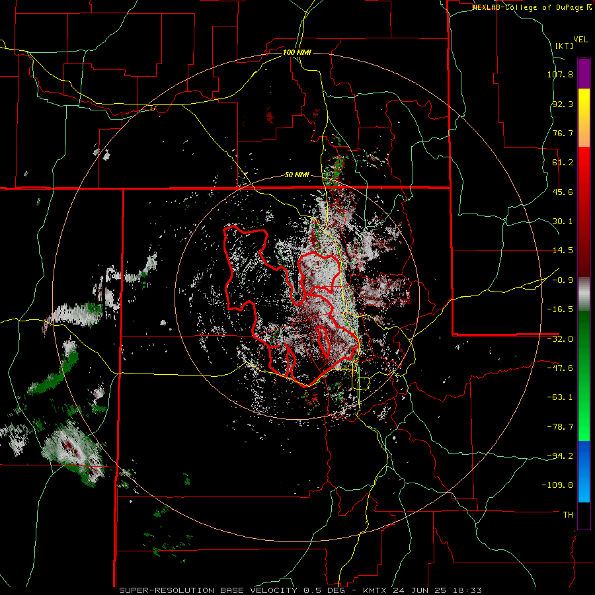Viewport: 595px width, 595px height.
Task: Click the 50 NMI range ring label
Action: pyautogui.click(x=297, y=175)
